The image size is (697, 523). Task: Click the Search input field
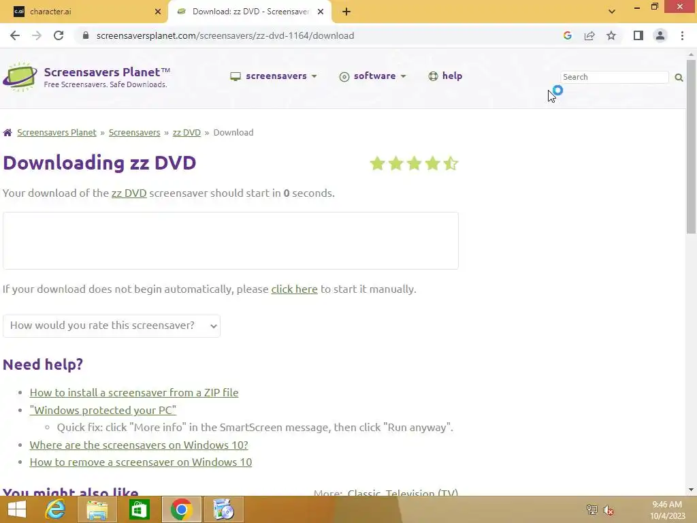(615, 77)
